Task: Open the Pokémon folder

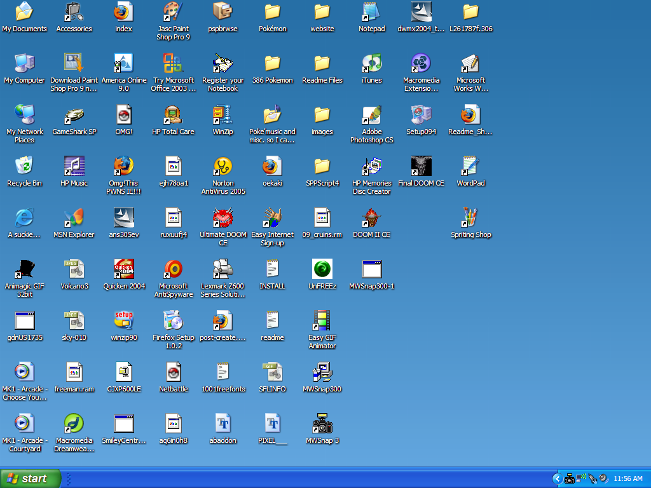Action: [272, 11]
